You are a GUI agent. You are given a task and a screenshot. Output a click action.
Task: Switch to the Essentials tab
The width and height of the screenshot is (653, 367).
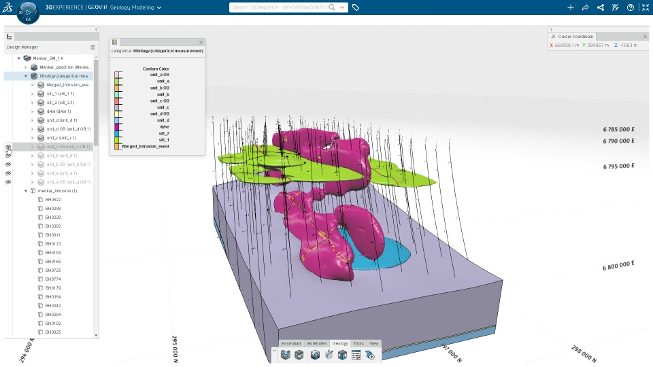point(291,343)
